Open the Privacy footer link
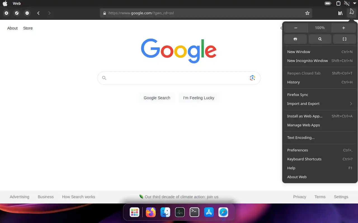The height and width of the screenshot is (223, 358). [300, 197]
